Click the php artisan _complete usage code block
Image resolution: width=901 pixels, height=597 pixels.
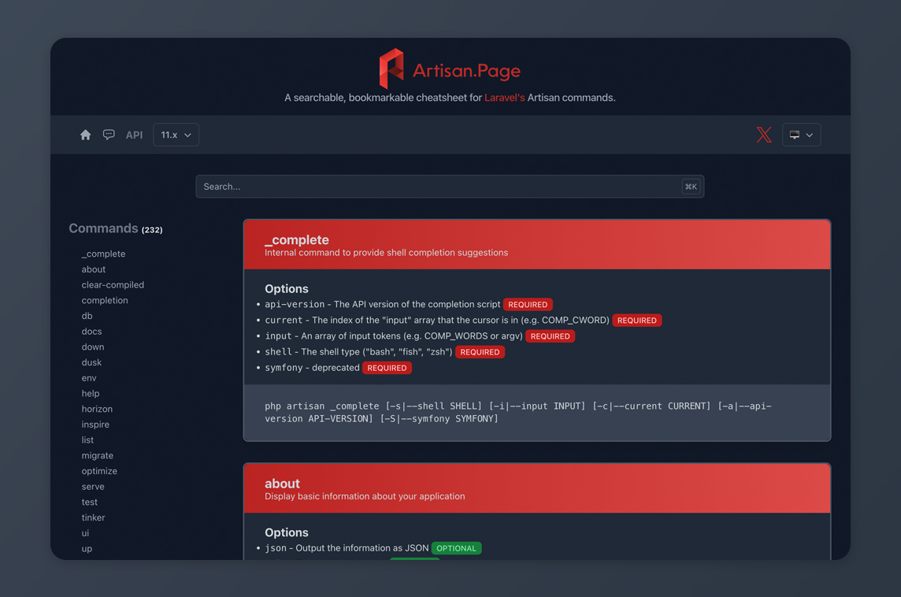click(537, 413)
